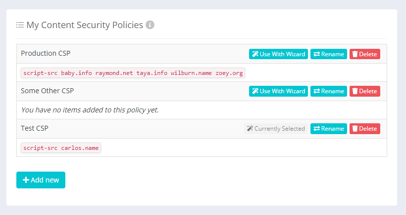Screen dimensions: 406x215
Task: Delete the Some Other CSP policy
Action: point(365,91)
